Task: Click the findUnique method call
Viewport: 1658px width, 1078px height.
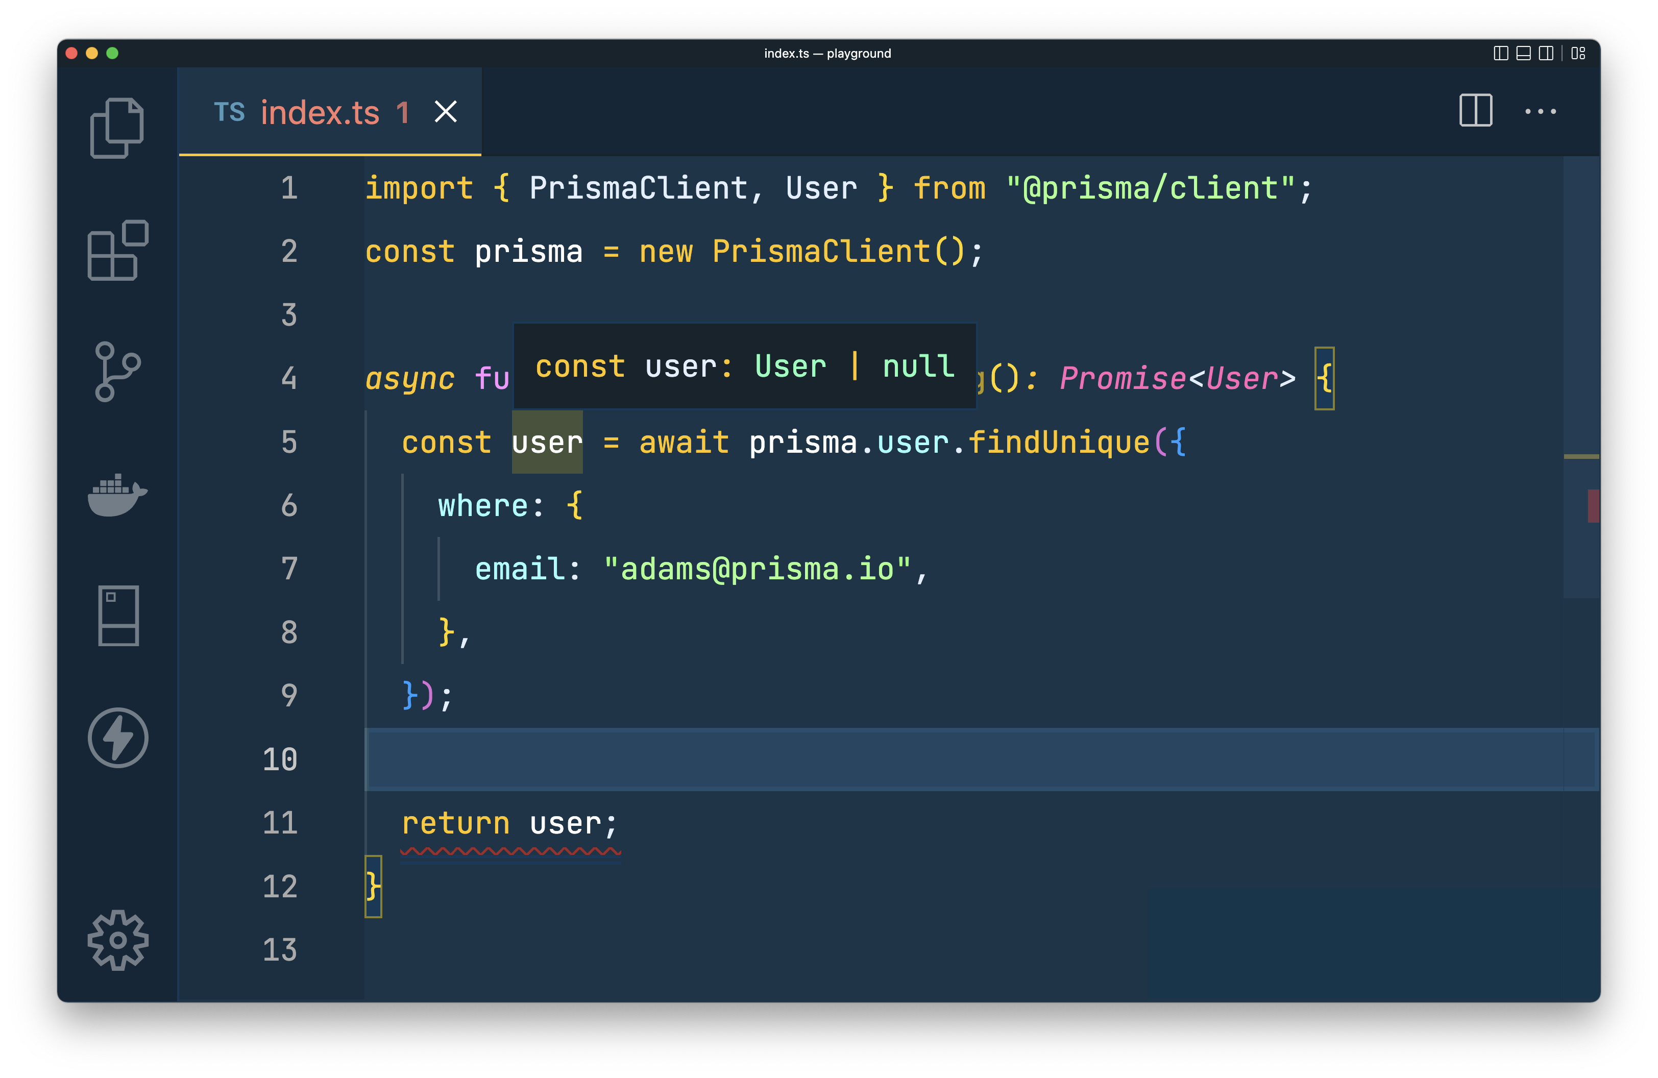Action: (x=1058, y=443)
